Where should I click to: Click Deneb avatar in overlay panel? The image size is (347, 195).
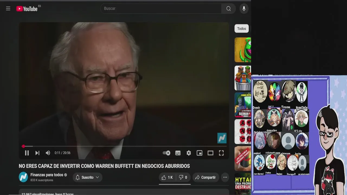pos(260,92)
